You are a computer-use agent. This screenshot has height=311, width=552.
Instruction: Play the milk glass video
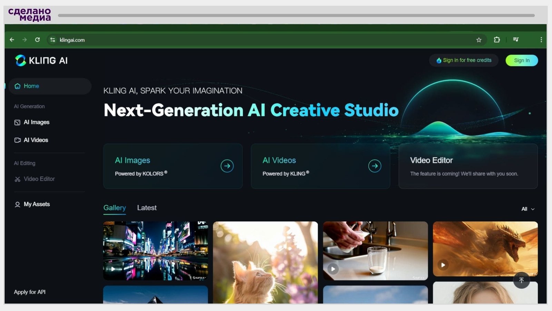[333, 268]
